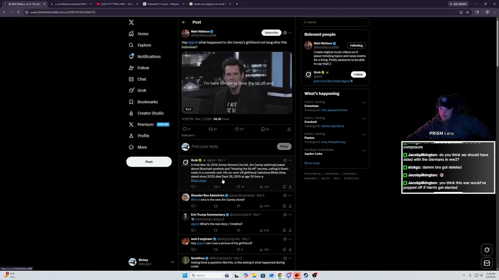Open Grok in the sidebar
Image resolution: width=499 pixels, height=280 pixels.
(x=137, y=90)
